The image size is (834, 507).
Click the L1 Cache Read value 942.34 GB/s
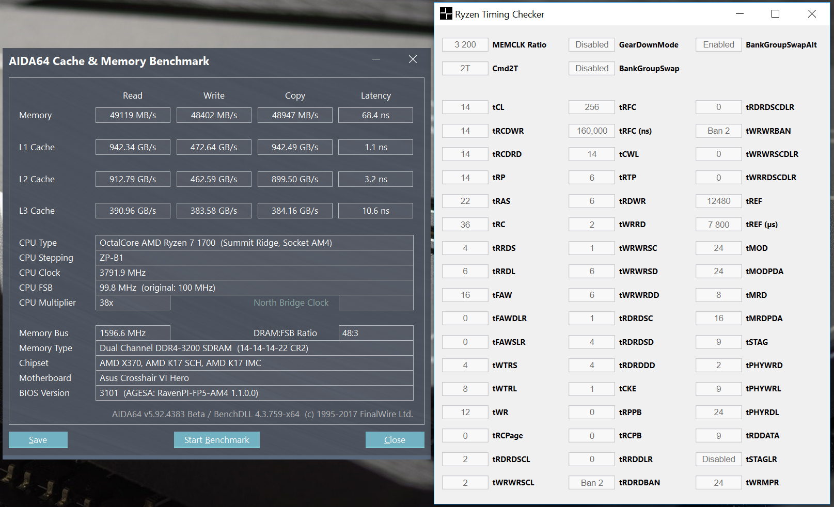click(133, 147)
